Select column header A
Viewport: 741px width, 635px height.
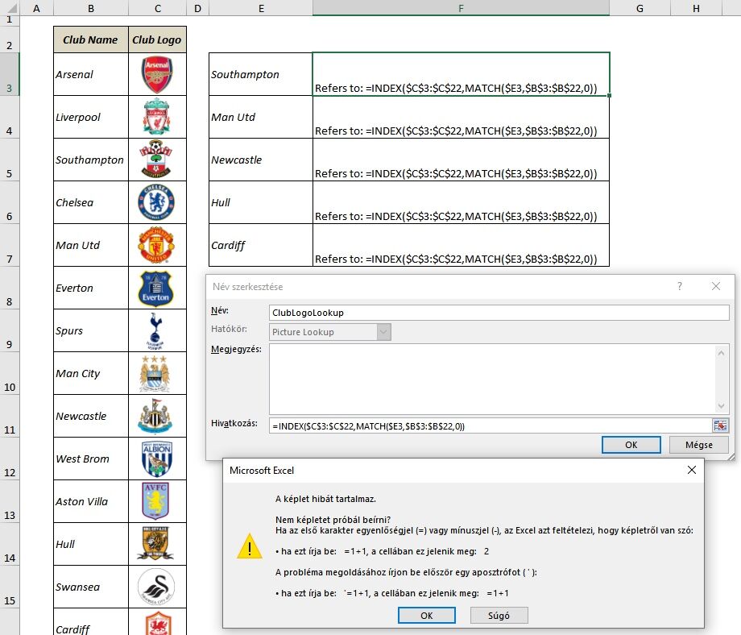(36, 8)
